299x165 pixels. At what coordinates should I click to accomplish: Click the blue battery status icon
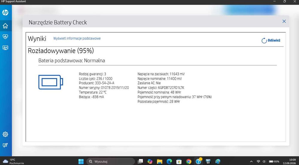coord(51,82)
